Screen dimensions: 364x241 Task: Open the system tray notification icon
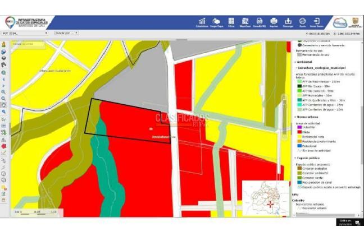[x=357, y=223]
